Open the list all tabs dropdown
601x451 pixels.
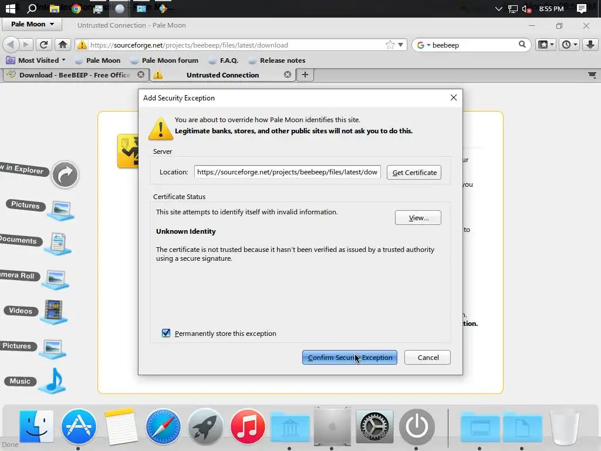pyautogui.click(x=592, y=75)
